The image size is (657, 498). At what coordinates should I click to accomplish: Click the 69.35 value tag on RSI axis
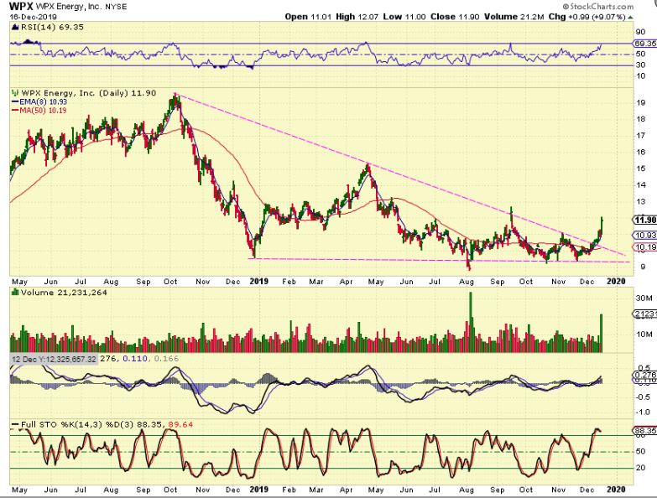coord(645,44)
